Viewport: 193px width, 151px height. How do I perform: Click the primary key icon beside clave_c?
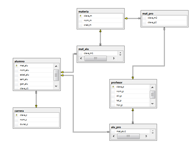click(16, 115)
